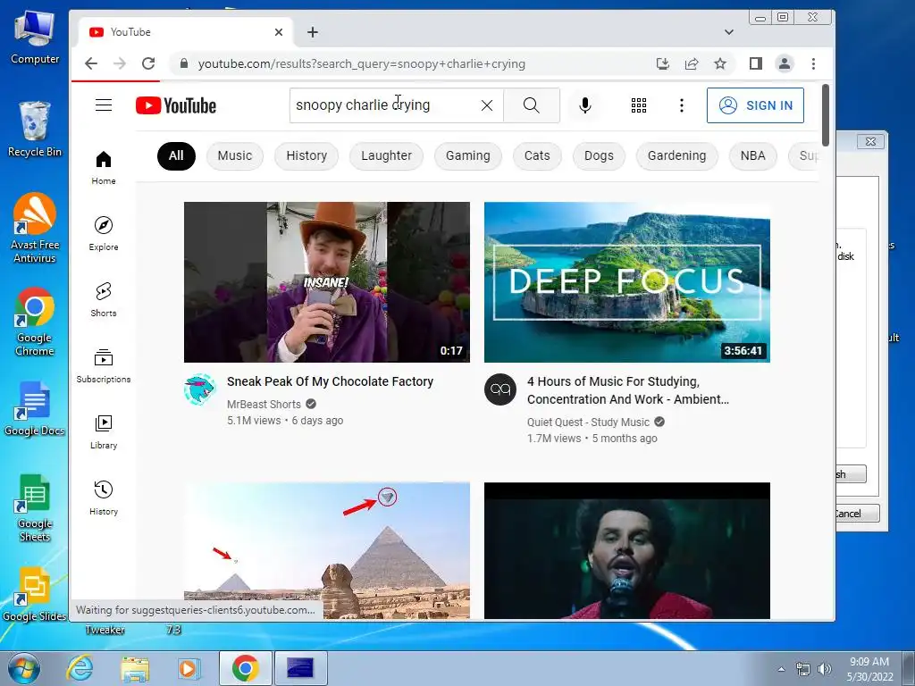Click the share page icon
The height and width of the screenshot is (686, 915).
point(692,63)
